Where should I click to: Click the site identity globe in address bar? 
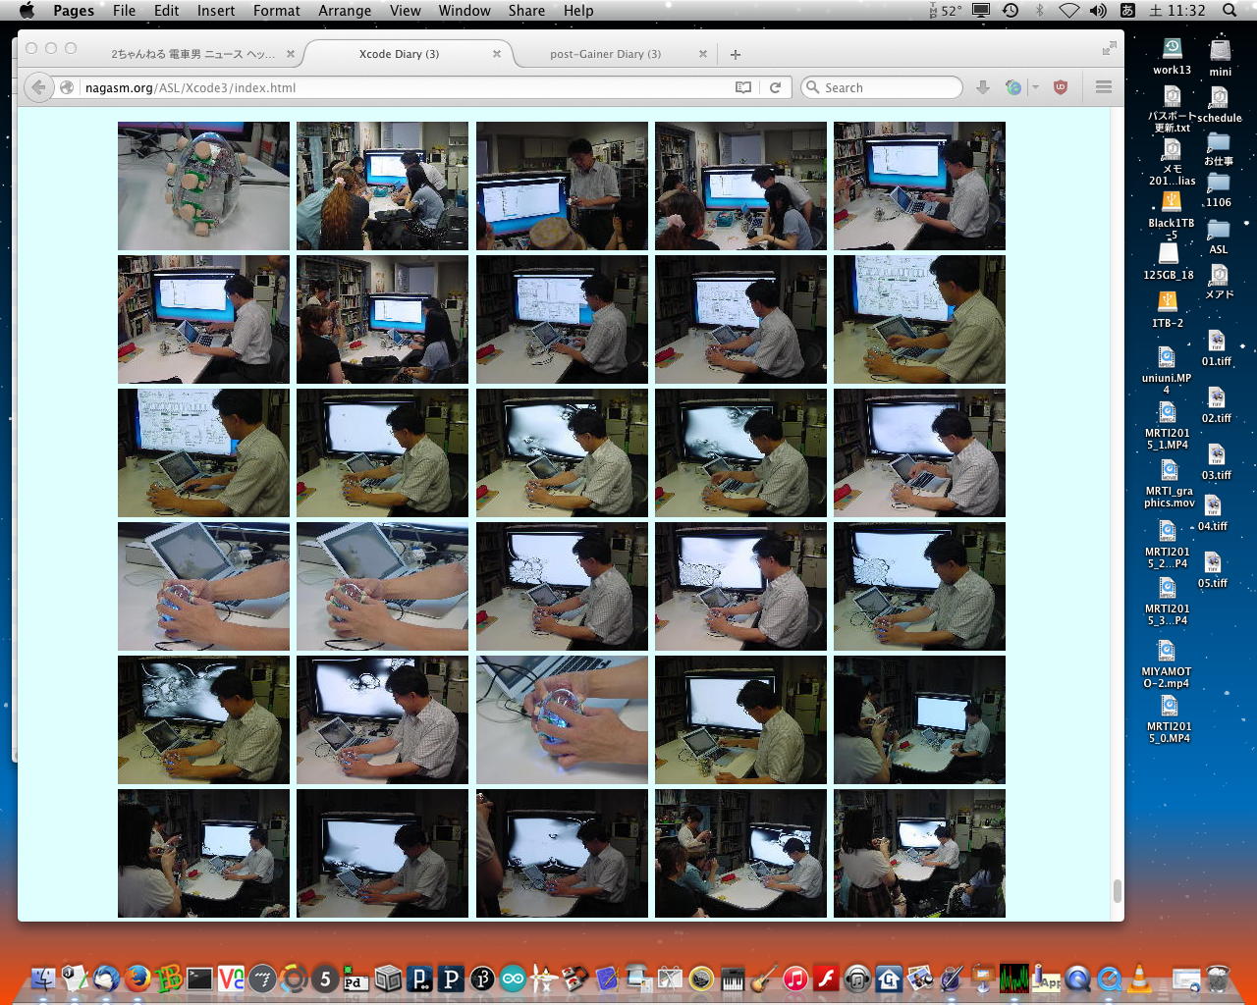[x=67, y=87]
